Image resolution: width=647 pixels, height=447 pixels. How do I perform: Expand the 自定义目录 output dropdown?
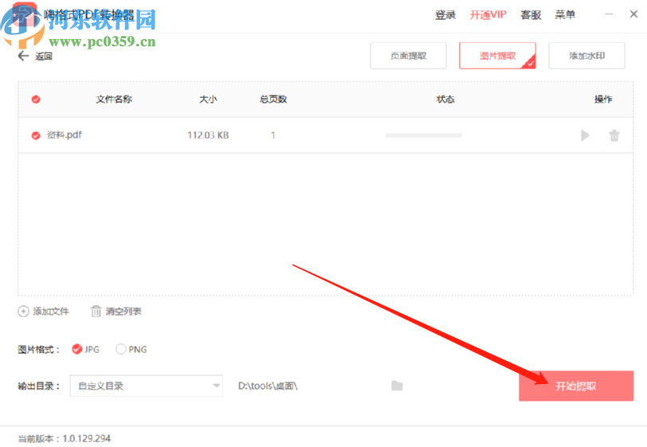147,386
